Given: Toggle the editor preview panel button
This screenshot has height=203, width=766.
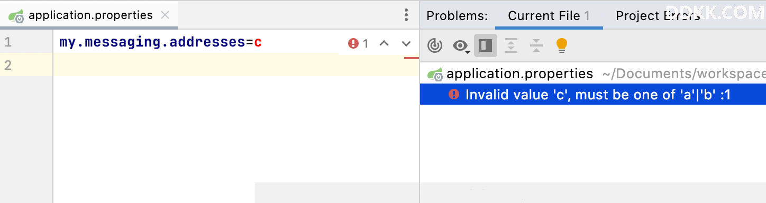Looking at the screenshot, I should click(x=485, y=46).
